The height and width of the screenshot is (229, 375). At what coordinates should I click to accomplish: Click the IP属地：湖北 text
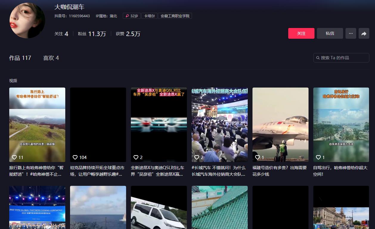106,16
